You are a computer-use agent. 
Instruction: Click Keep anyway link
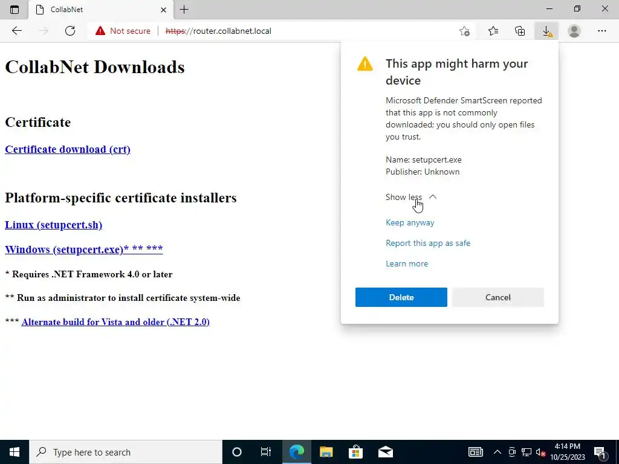410,222
